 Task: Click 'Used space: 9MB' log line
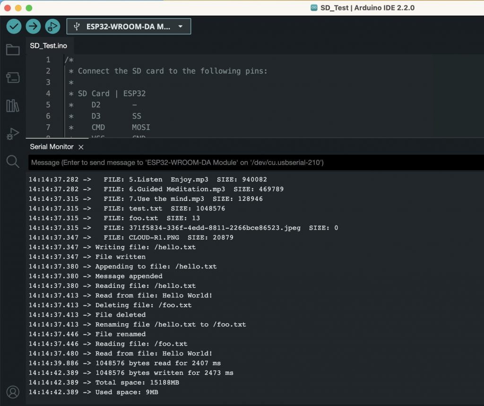click(x=93, y=392)
